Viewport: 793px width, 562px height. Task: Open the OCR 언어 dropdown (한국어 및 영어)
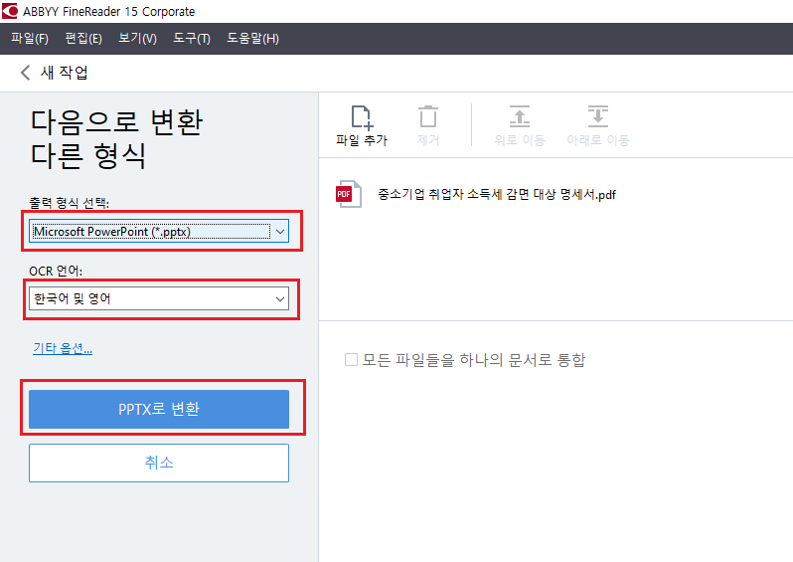coord(159,298)
